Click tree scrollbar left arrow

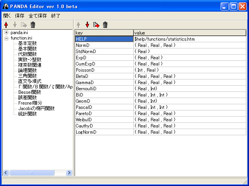[6, 172]
